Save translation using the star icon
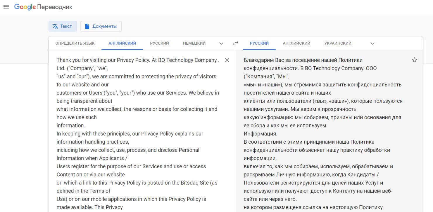This screenshot has width=433, height=212. click(x=414, y=60)
